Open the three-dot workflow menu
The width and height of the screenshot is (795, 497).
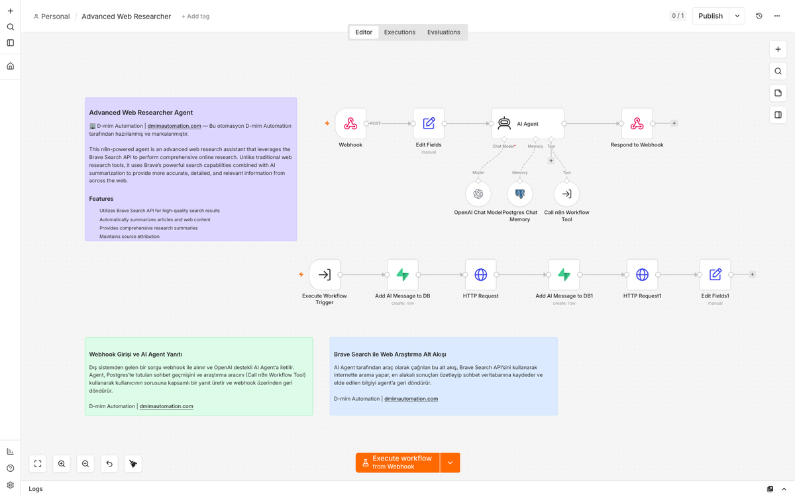[x=777, y=16]
